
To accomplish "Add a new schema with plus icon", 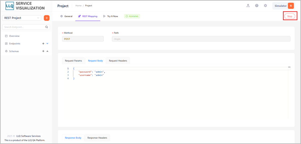I will [43, 51].
